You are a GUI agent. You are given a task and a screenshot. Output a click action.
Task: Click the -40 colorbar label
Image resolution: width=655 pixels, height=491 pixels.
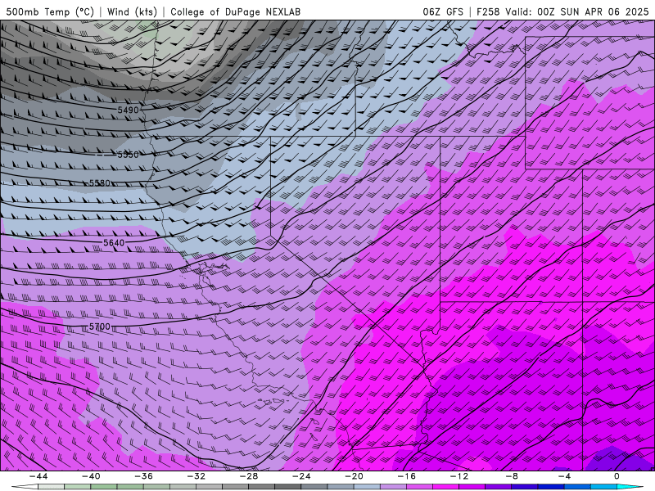(x=91, y=476)
